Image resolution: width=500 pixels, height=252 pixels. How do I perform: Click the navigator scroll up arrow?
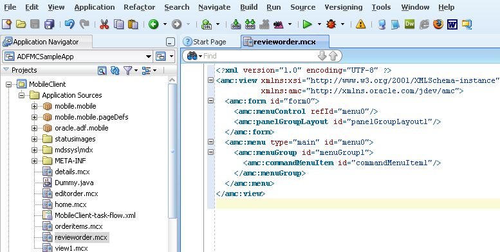coord(172,80)
